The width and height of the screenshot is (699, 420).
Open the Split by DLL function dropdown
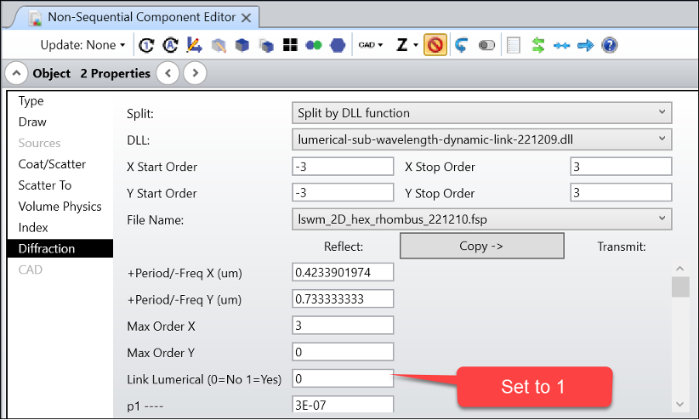(482, 113)
